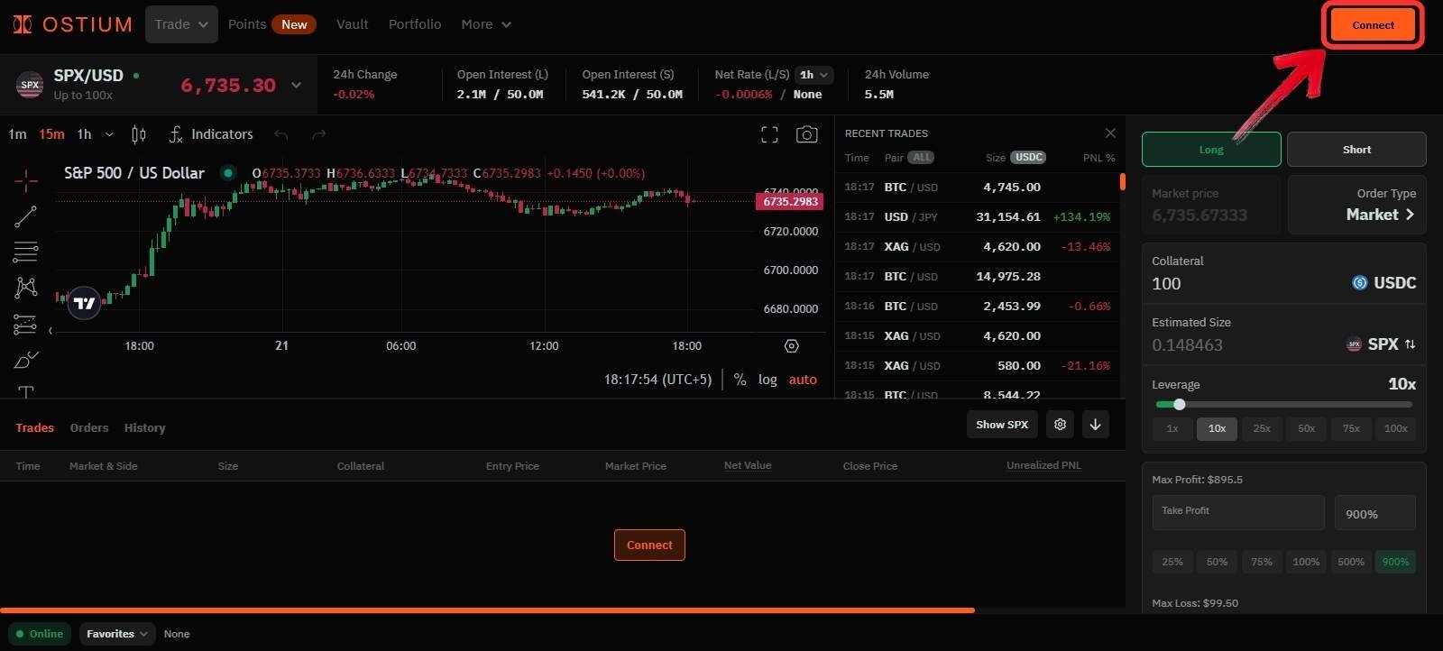Open trades table settings gear
Viewport: 1443px width, 651px height.
(1060, 425)
